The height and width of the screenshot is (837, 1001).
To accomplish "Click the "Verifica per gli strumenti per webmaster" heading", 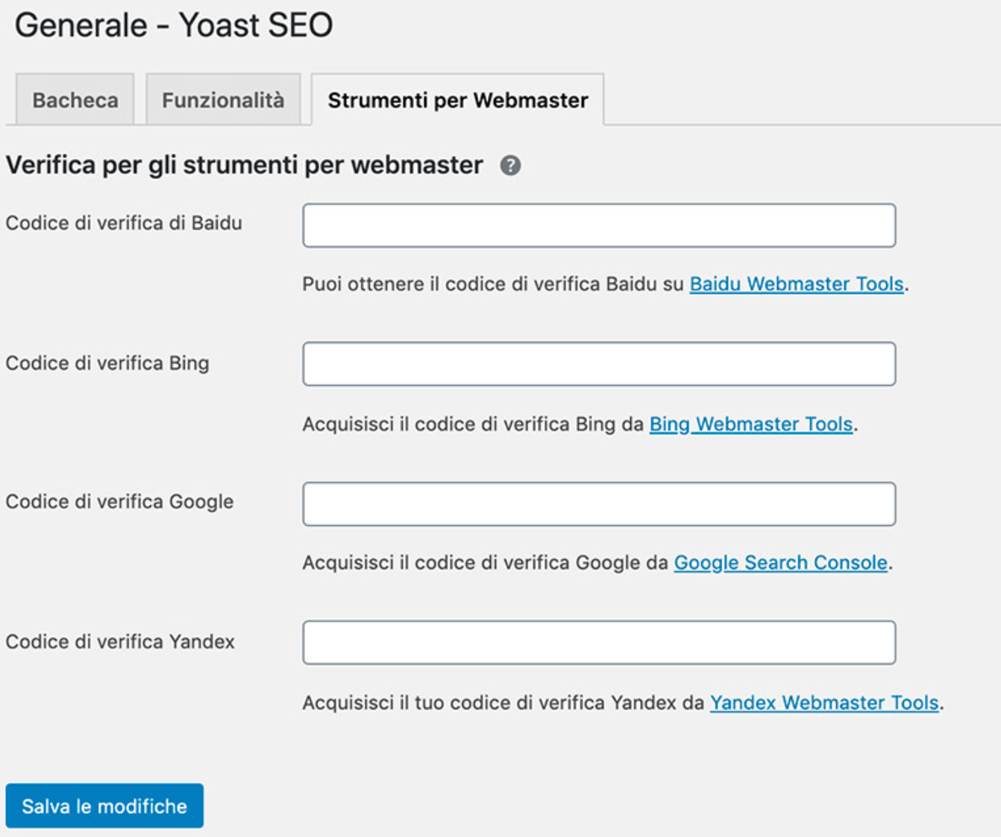I will [x=244, y=165].
